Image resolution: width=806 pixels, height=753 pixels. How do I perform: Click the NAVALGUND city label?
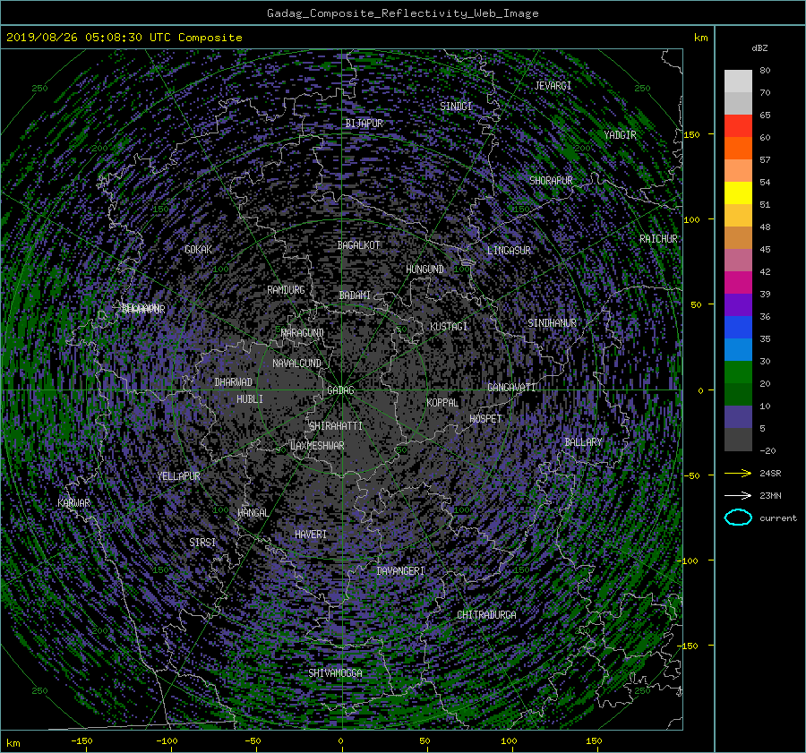296,364
